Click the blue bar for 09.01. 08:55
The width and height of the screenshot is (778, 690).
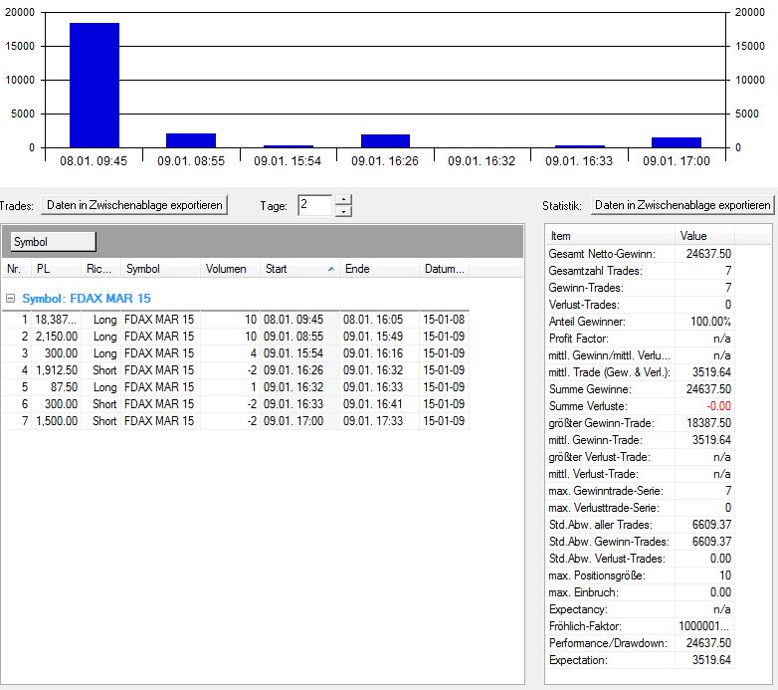191,140
